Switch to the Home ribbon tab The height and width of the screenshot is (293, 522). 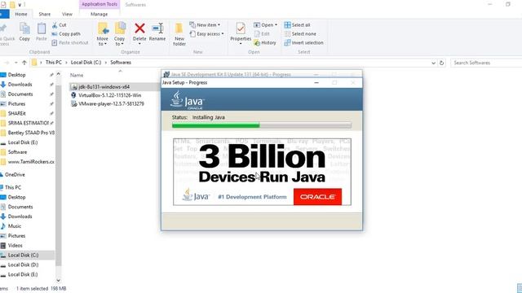pos(21,14)
